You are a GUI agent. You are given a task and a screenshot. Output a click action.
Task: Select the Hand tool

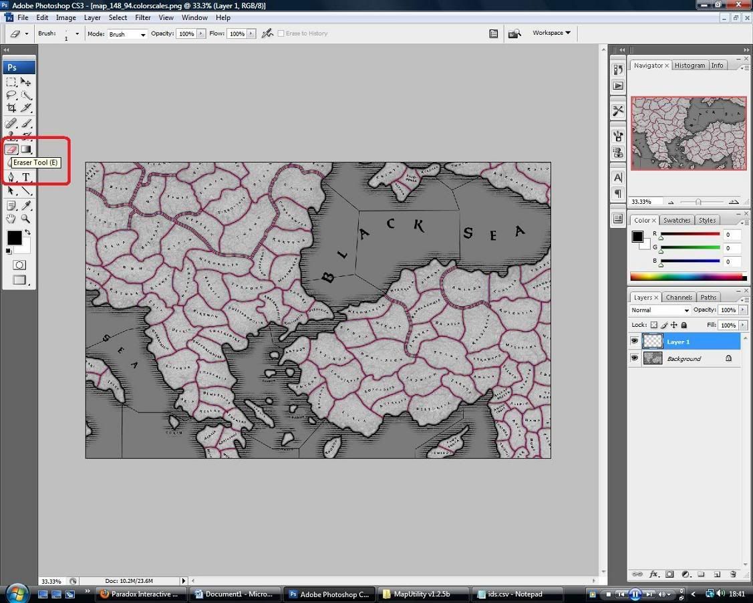tap(11, 219)
